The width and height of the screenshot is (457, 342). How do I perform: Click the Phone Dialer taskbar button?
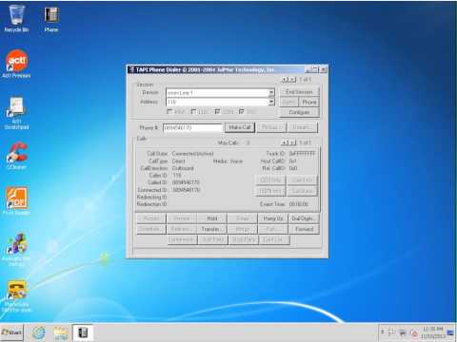(83, 333)
